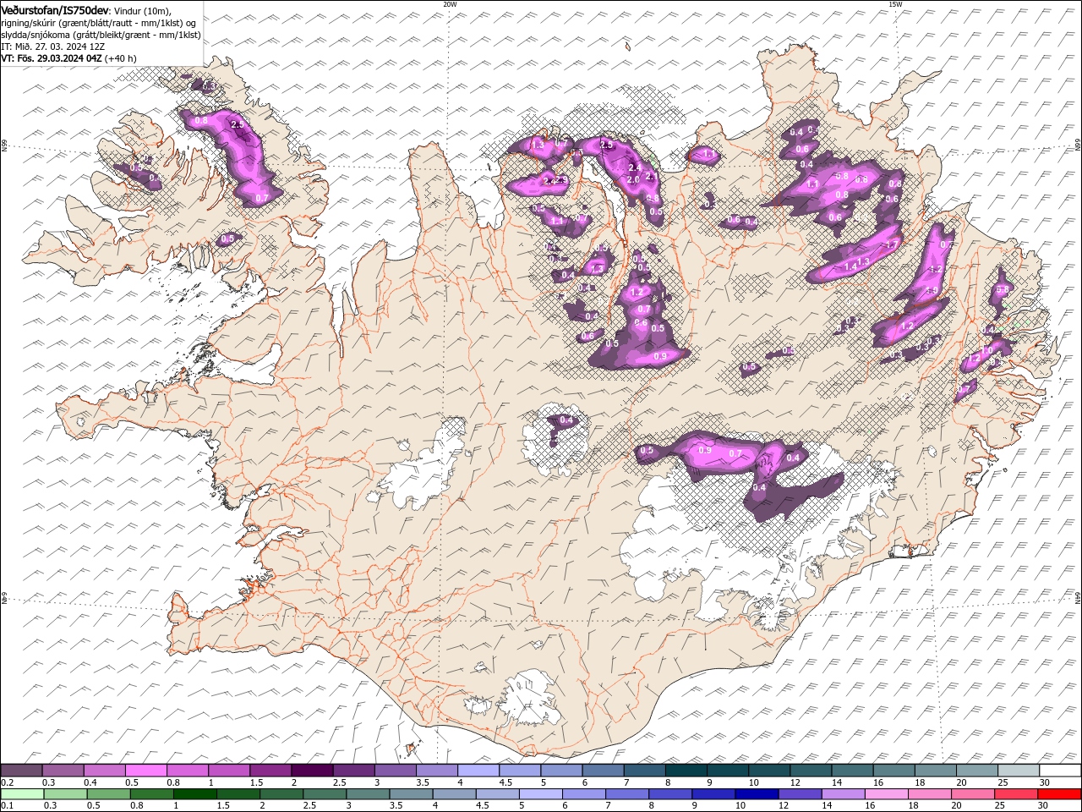Pick the lower-legend swatch starting at 3
Viewport: 1082px width, 812px height.
click(367, 794)
